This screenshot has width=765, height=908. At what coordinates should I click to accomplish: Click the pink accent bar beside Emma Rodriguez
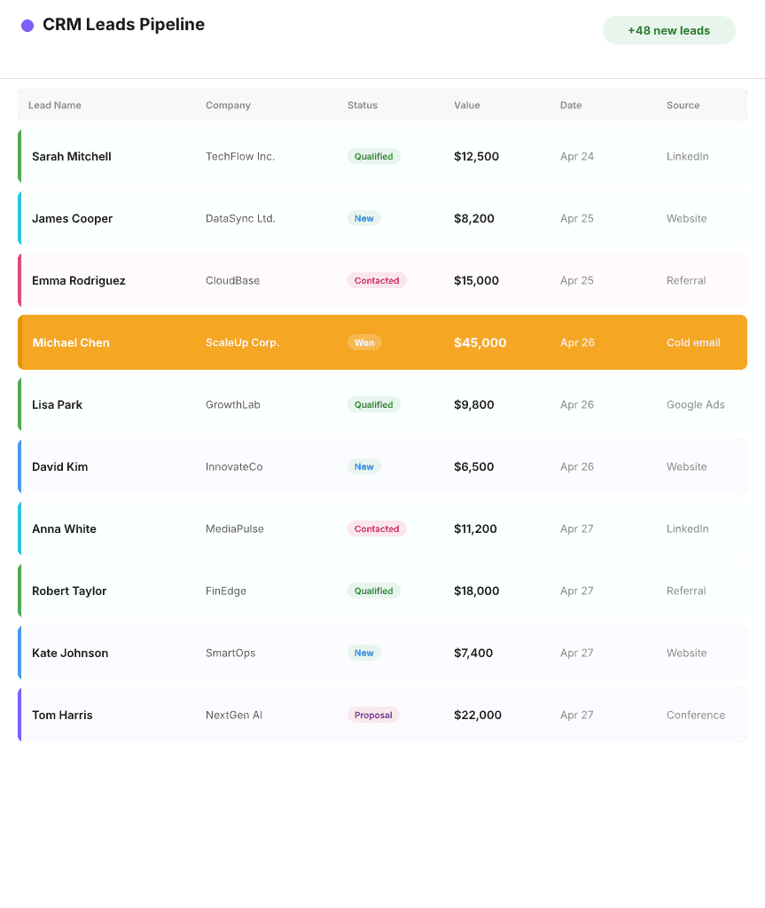[x=20, y=280]
